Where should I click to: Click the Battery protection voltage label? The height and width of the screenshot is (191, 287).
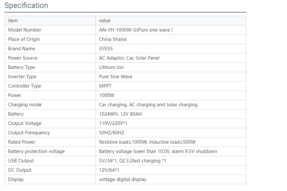click(36, 151)
